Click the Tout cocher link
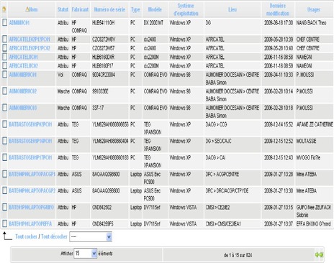This screenshot has height=263, width=334. click(26, 236)
